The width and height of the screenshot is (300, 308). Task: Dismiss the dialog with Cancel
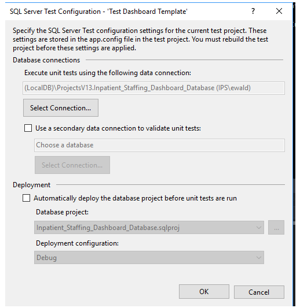(259, 292)
